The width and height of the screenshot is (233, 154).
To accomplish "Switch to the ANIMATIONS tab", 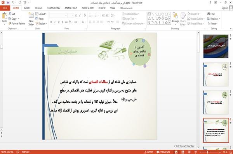I will (71, 8).
